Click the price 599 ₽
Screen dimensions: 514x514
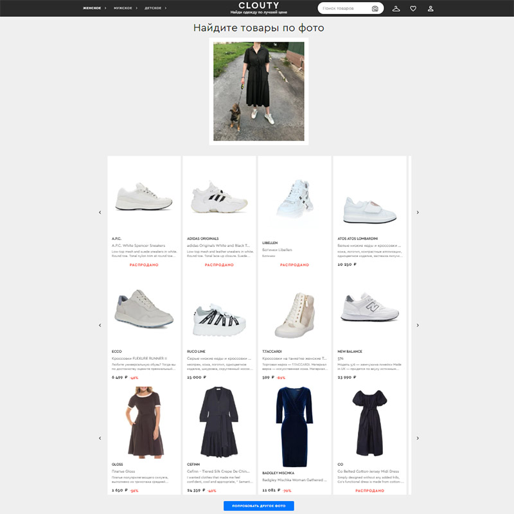[x=269, y=377]
